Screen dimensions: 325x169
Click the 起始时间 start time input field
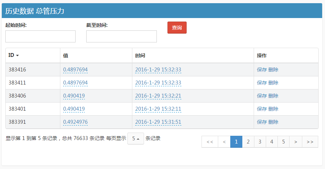40,36
